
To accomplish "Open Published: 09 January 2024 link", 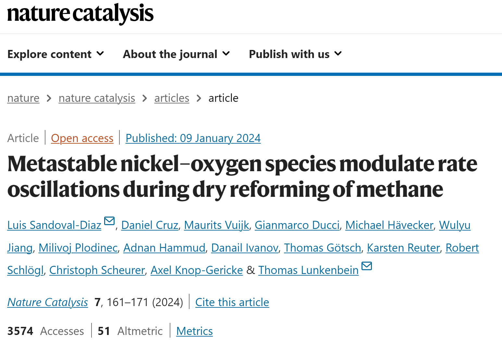I will 193,138.
